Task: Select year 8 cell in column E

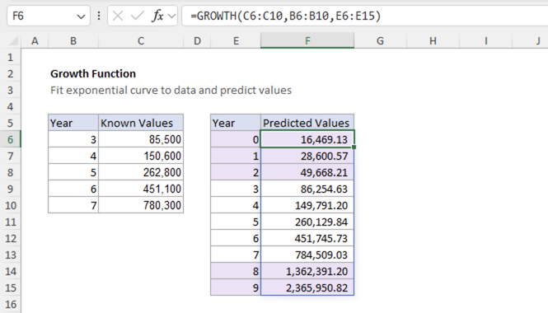Action: pyautogui.click(x=236, y=271)
